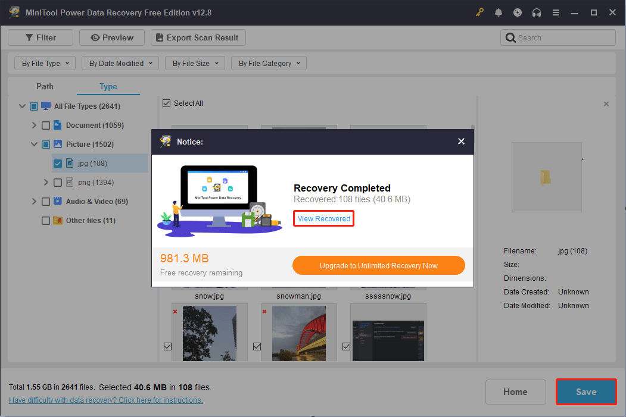Click Upgrade to Unlimited Recovery Now button
The height and width of the screenshot is (417, 626).
click(x=378, y=265)
